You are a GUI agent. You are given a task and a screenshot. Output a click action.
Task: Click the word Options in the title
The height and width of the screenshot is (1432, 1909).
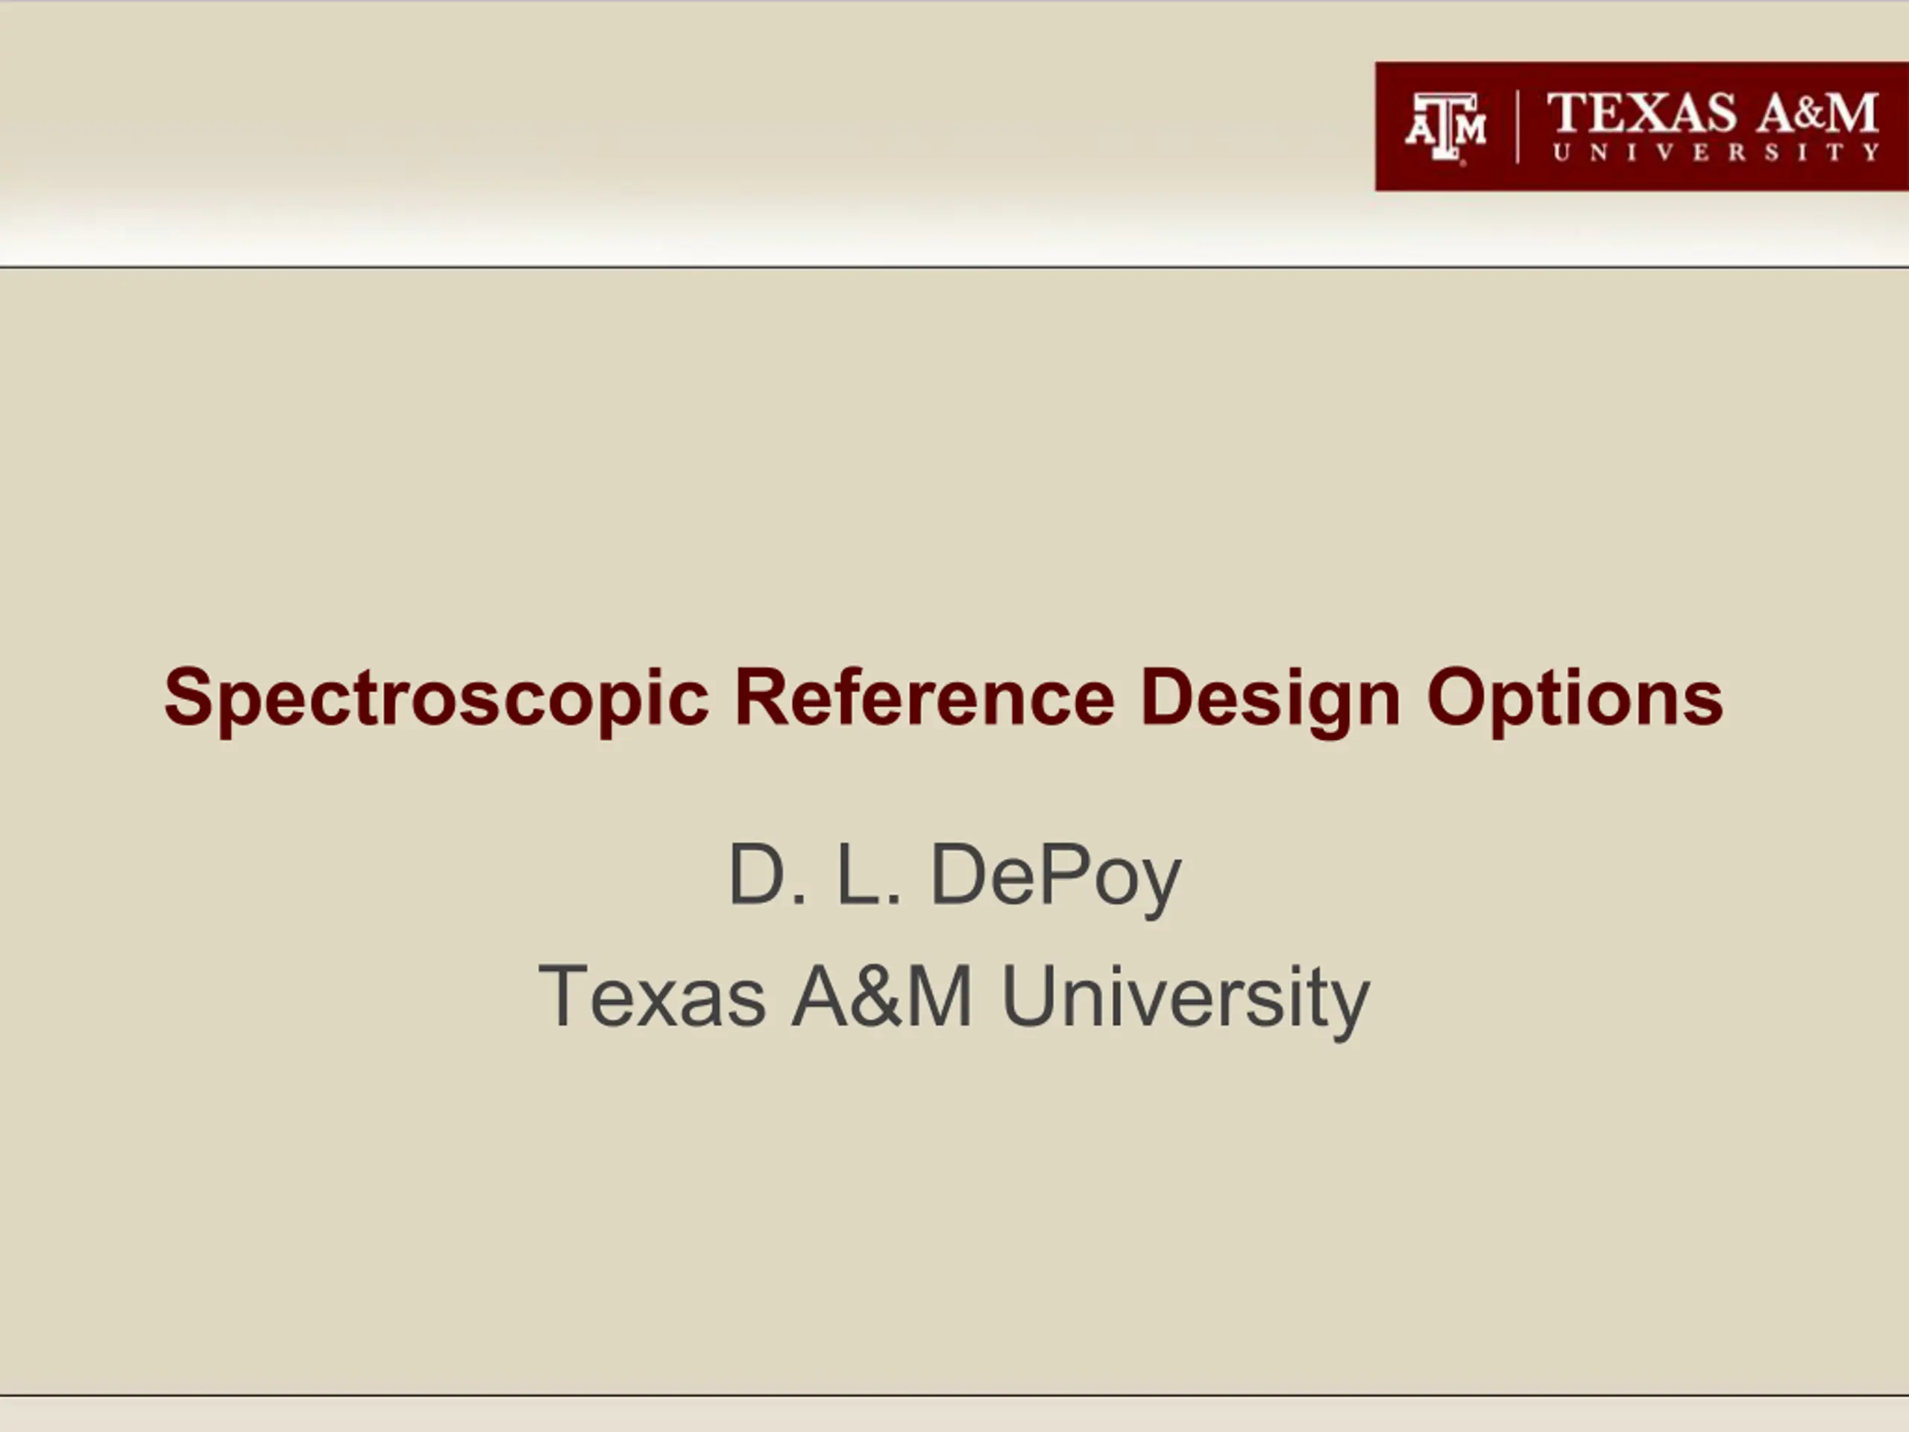[1575, 699]
